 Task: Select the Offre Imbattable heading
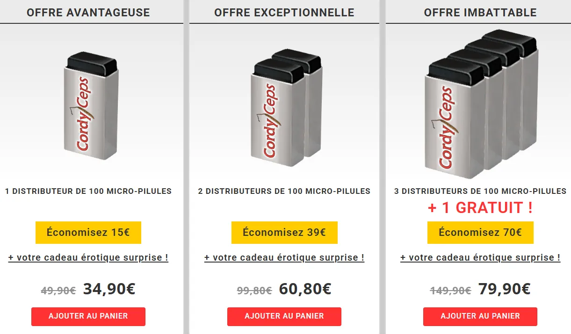coord(480,13)
